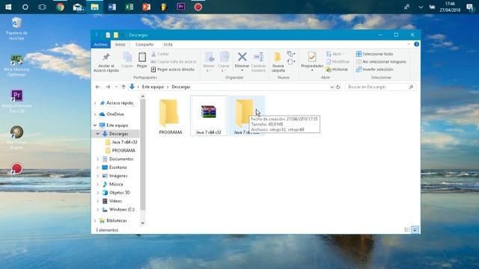Open Papelera de reciclaje on the desktop
This screenshot has width=479, height=269.
click(x=16, y=29)
